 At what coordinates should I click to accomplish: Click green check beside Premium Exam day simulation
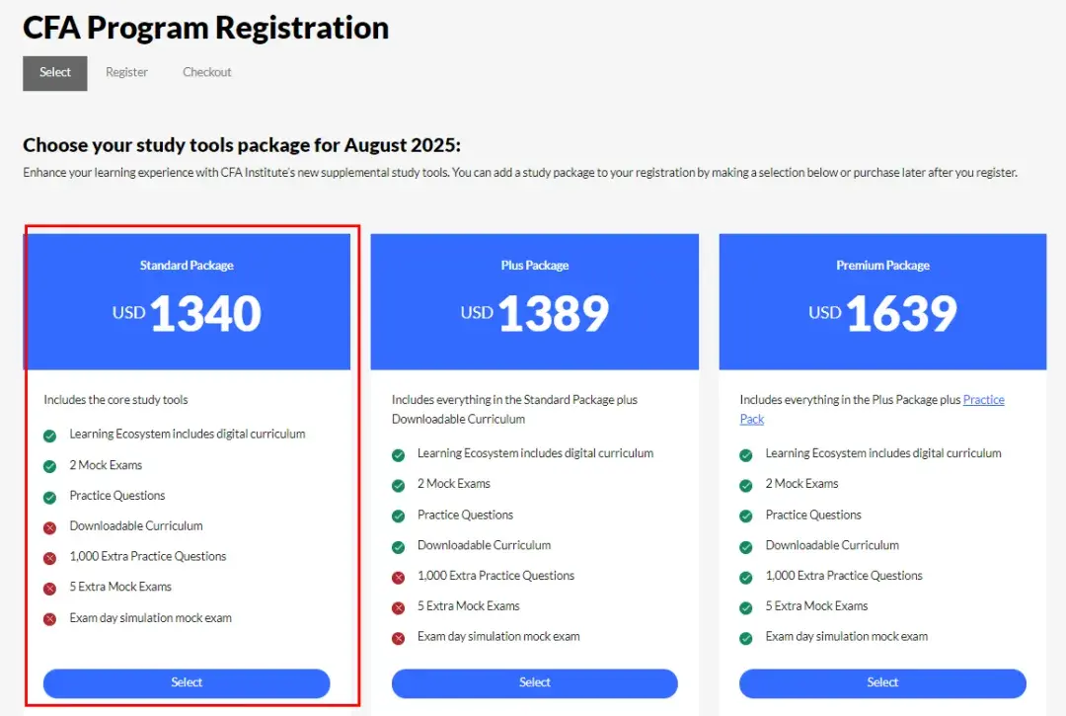pos(746,639)
